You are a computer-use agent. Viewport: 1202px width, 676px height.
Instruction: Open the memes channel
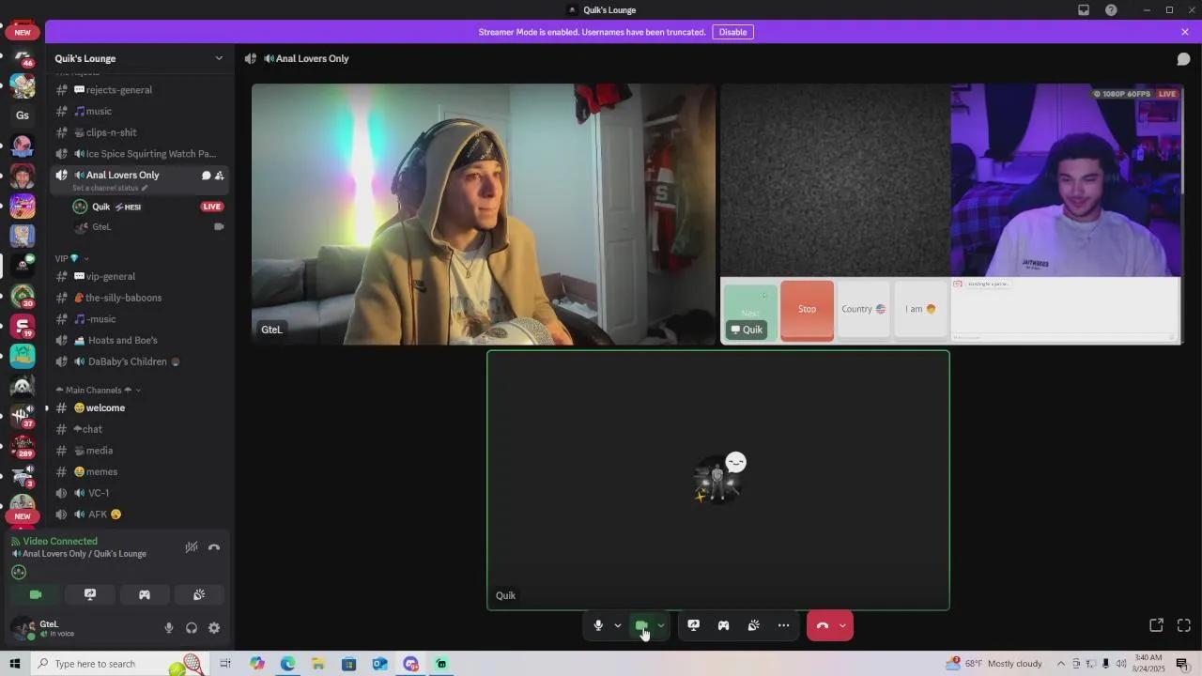[141, 472]
